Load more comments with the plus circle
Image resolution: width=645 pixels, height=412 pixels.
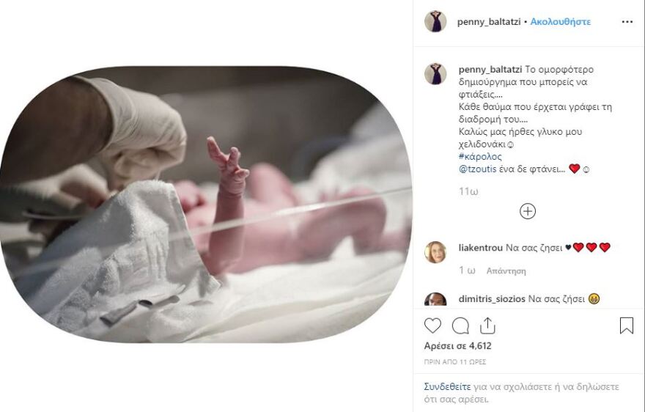click(x=528, y=211)
